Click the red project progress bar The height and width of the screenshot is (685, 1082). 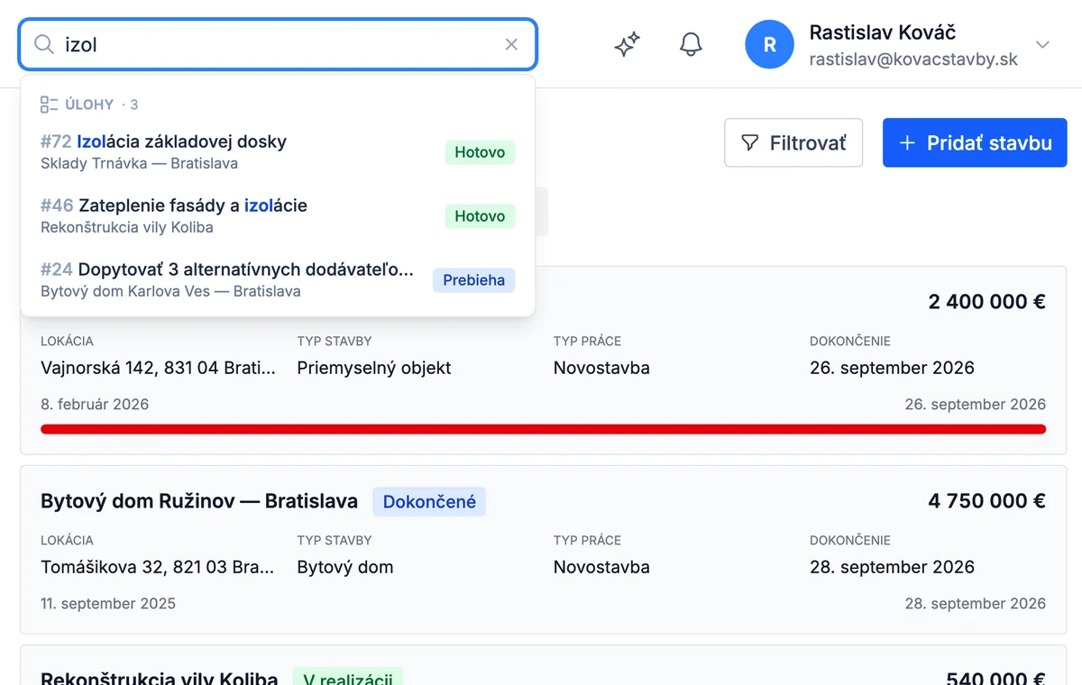[543, 429]
